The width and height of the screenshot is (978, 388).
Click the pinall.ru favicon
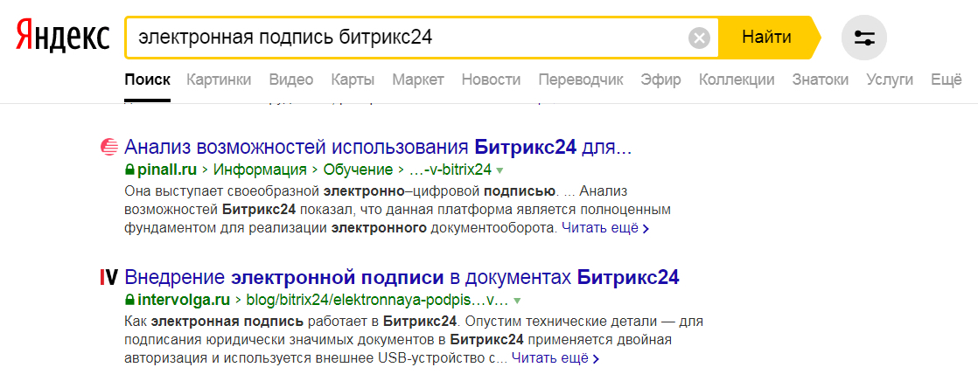109,148
